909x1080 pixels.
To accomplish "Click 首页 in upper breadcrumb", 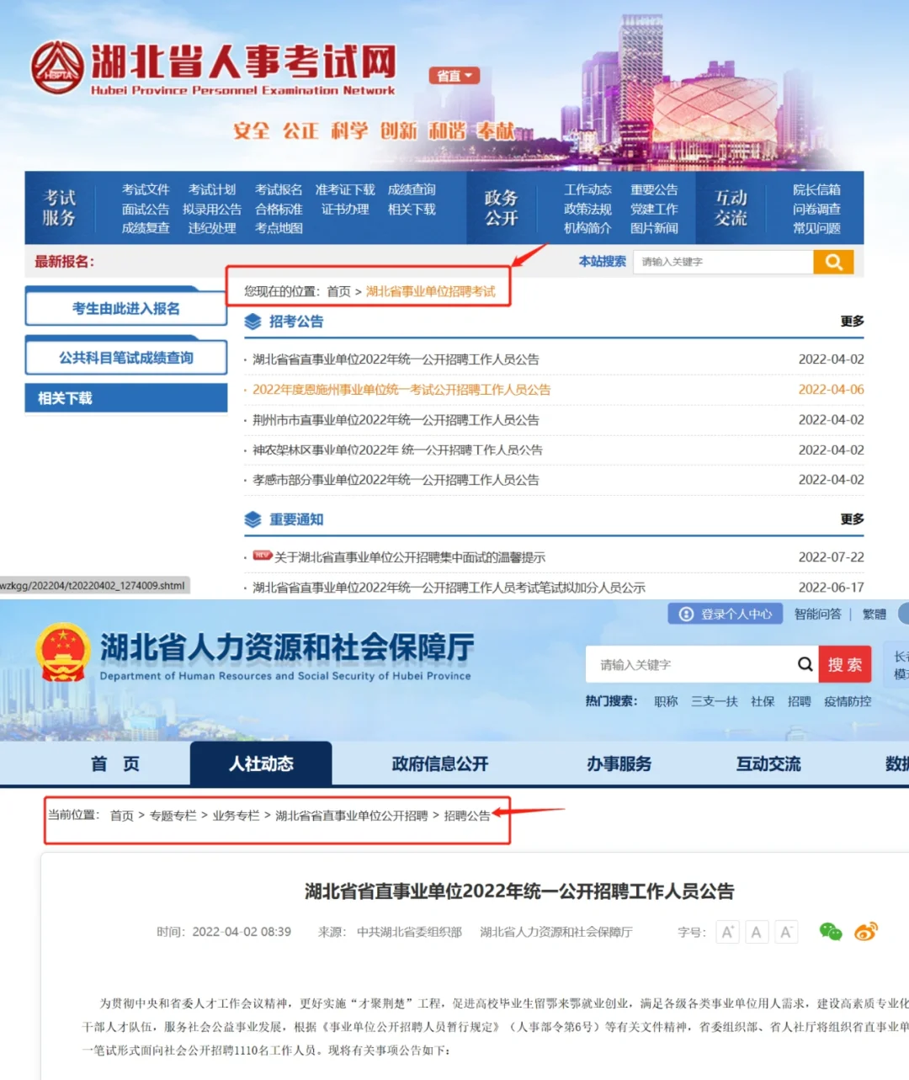I will click(x=338, y=291).
